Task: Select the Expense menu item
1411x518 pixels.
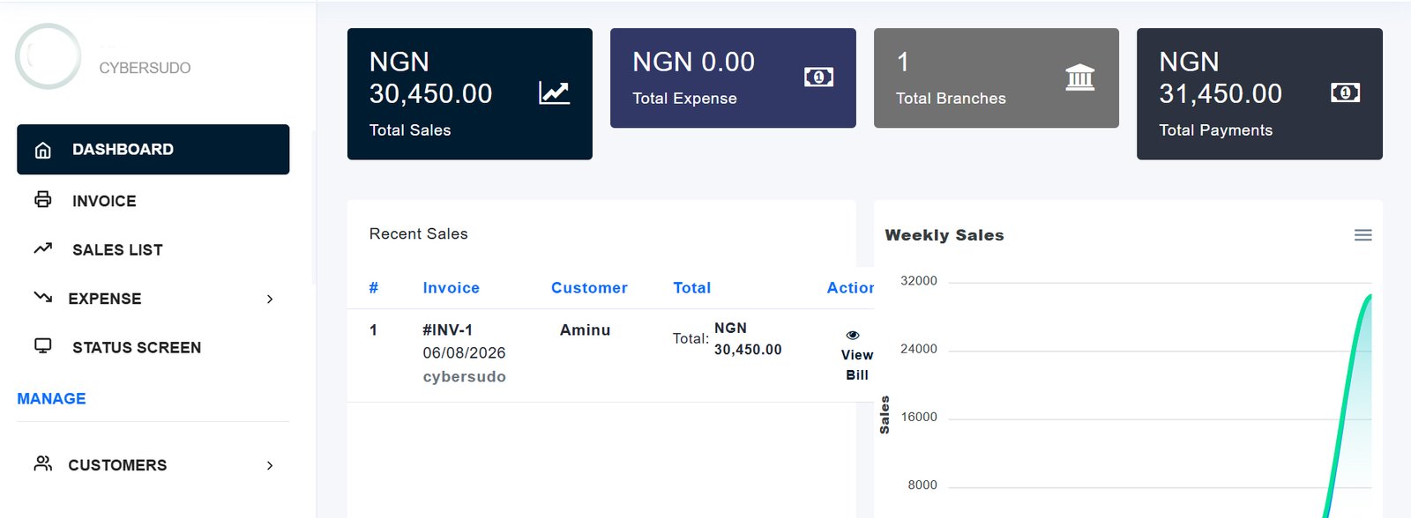Action: point(153,299)
